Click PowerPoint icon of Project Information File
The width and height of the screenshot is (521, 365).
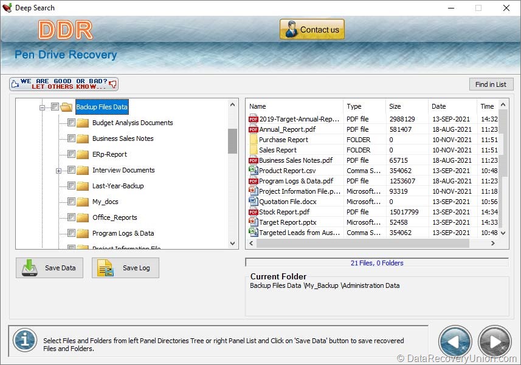click(x=254, y=191)
